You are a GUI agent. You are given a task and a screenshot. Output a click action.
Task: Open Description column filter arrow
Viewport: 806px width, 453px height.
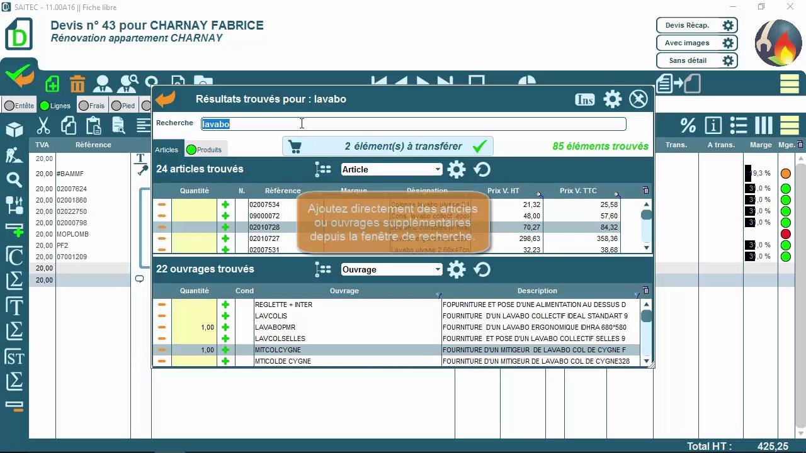click(x=637, y=295)
